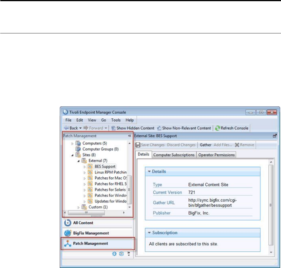Click the Forward arrow icon
Viewport: 281px width, 268px height.
(86, 128)
